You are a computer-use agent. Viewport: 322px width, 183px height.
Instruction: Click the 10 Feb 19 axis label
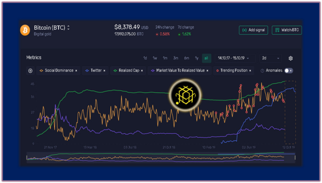[x=208, y=147]
